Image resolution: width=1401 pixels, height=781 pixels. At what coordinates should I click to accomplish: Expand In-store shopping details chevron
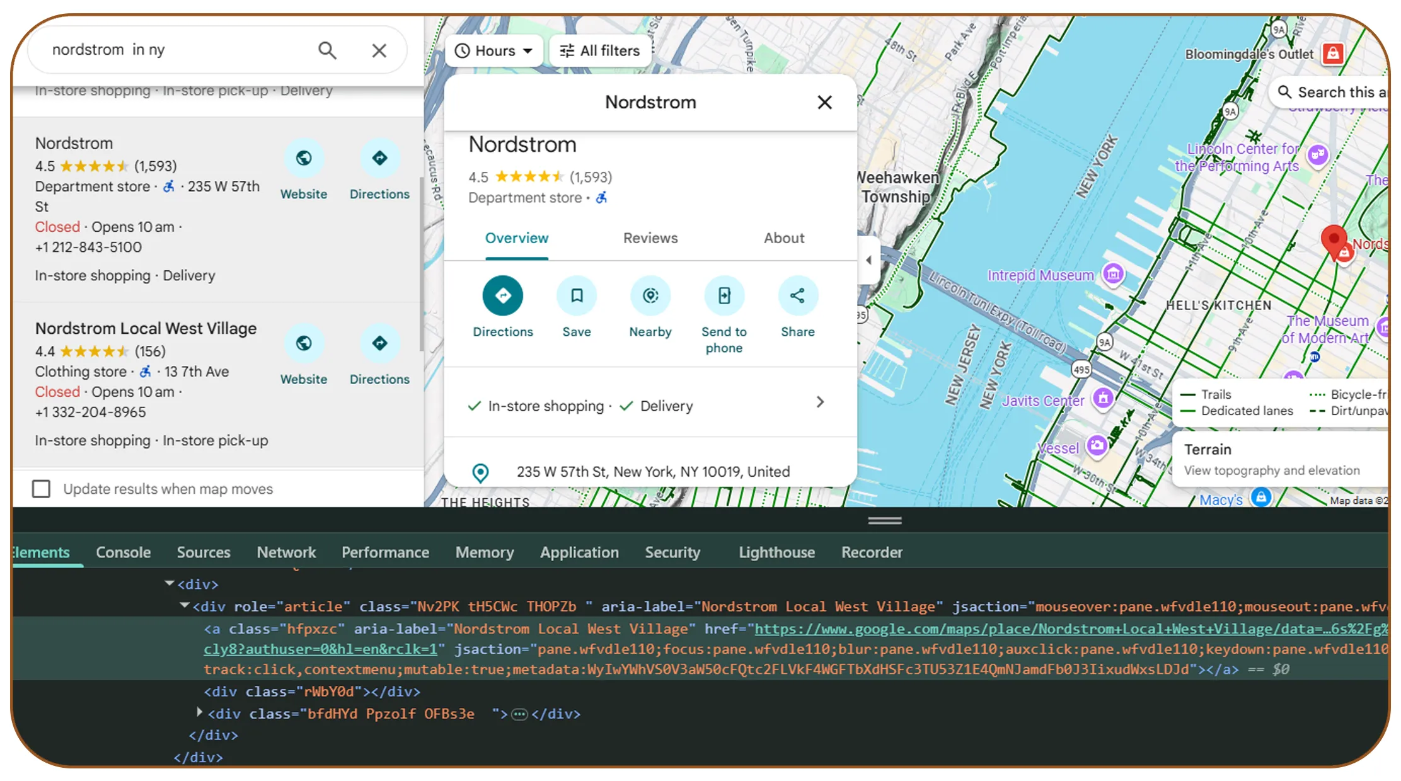[820, 402]
